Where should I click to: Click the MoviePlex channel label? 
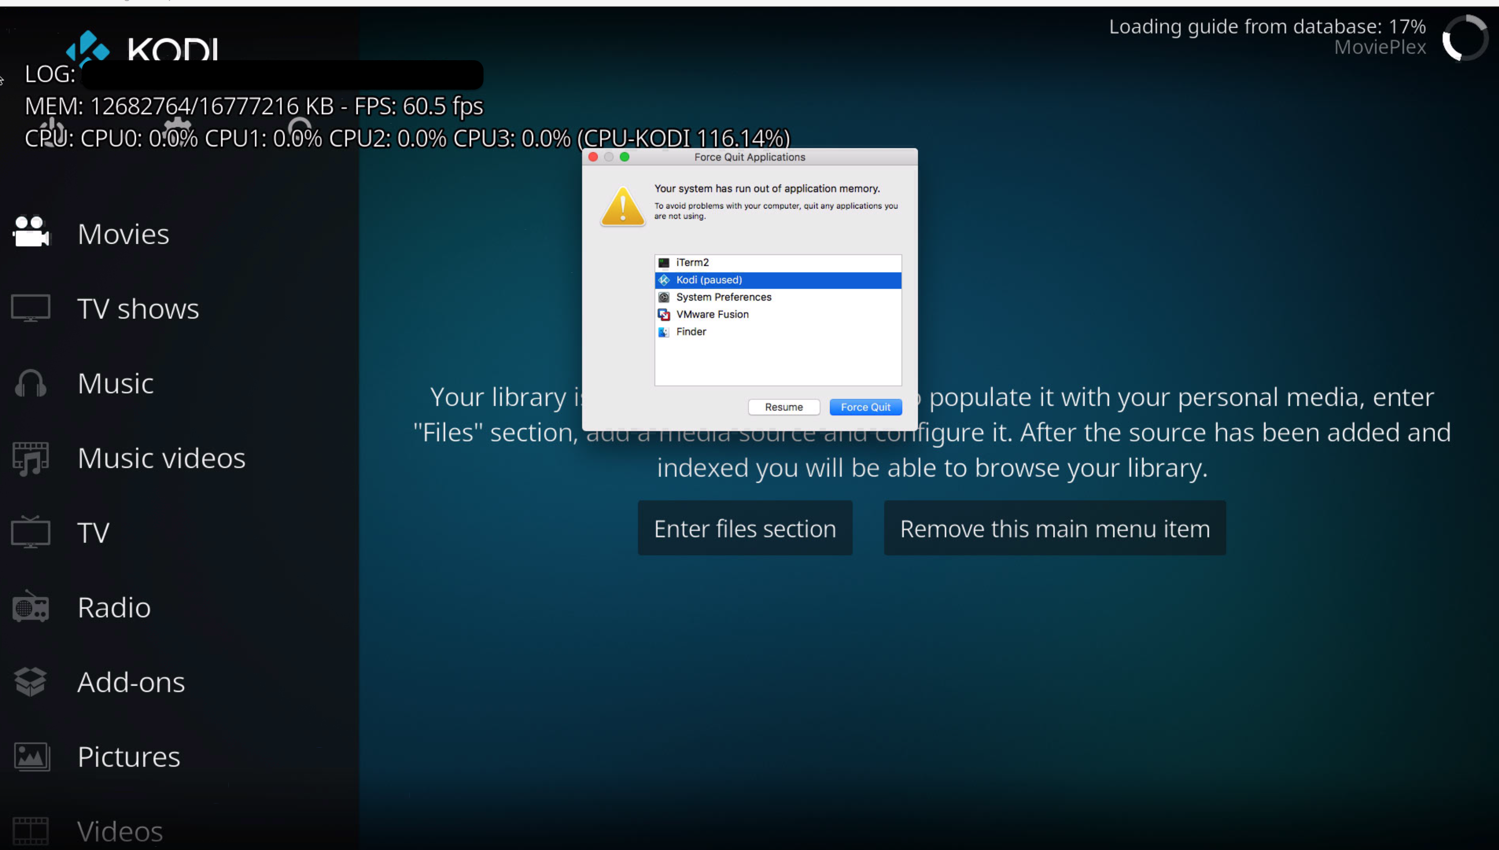[1380, 46]
